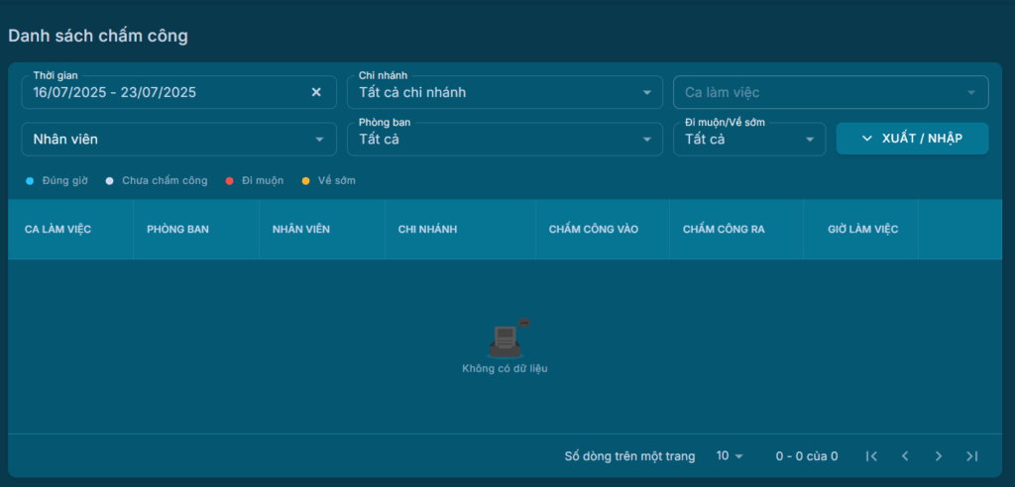Screen dimensions: 1015x487
Task: Jump to the last page of results
Action: [971, 456]
